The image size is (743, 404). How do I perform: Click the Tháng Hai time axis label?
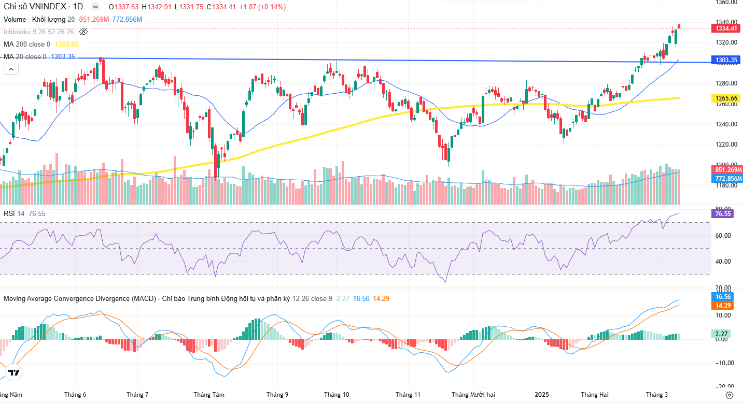click(595, 395)
